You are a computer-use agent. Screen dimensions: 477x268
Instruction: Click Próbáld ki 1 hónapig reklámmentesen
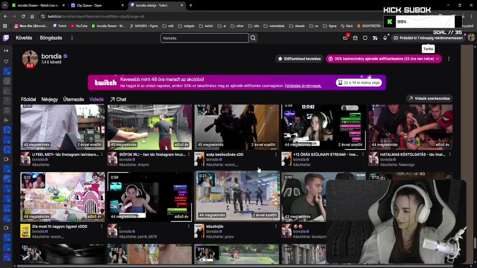428,38
